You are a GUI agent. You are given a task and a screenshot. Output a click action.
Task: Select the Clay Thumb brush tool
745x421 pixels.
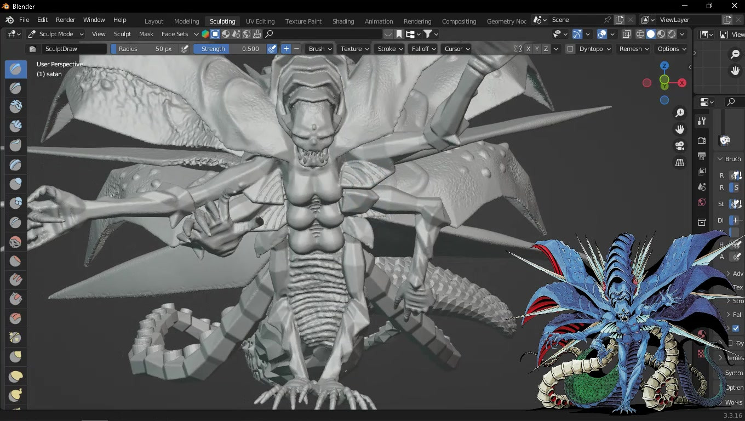point(15,145)
